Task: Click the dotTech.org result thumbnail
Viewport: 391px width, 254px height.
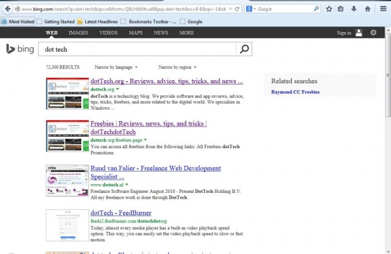Action: (x=67, y=93)
